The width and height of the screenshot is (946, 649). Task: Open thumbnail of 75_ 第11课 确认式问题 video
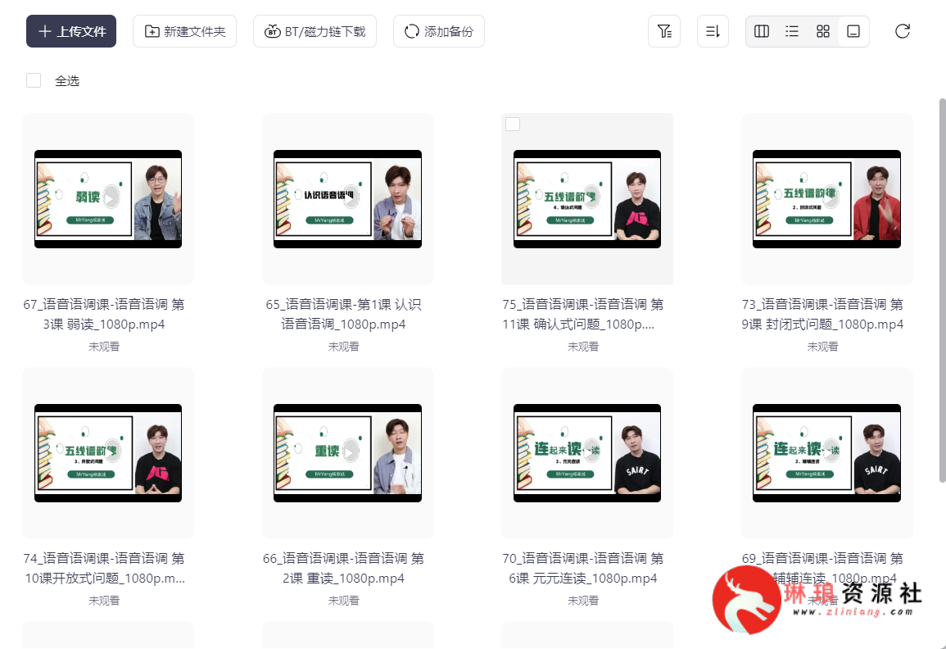point(587,199)
